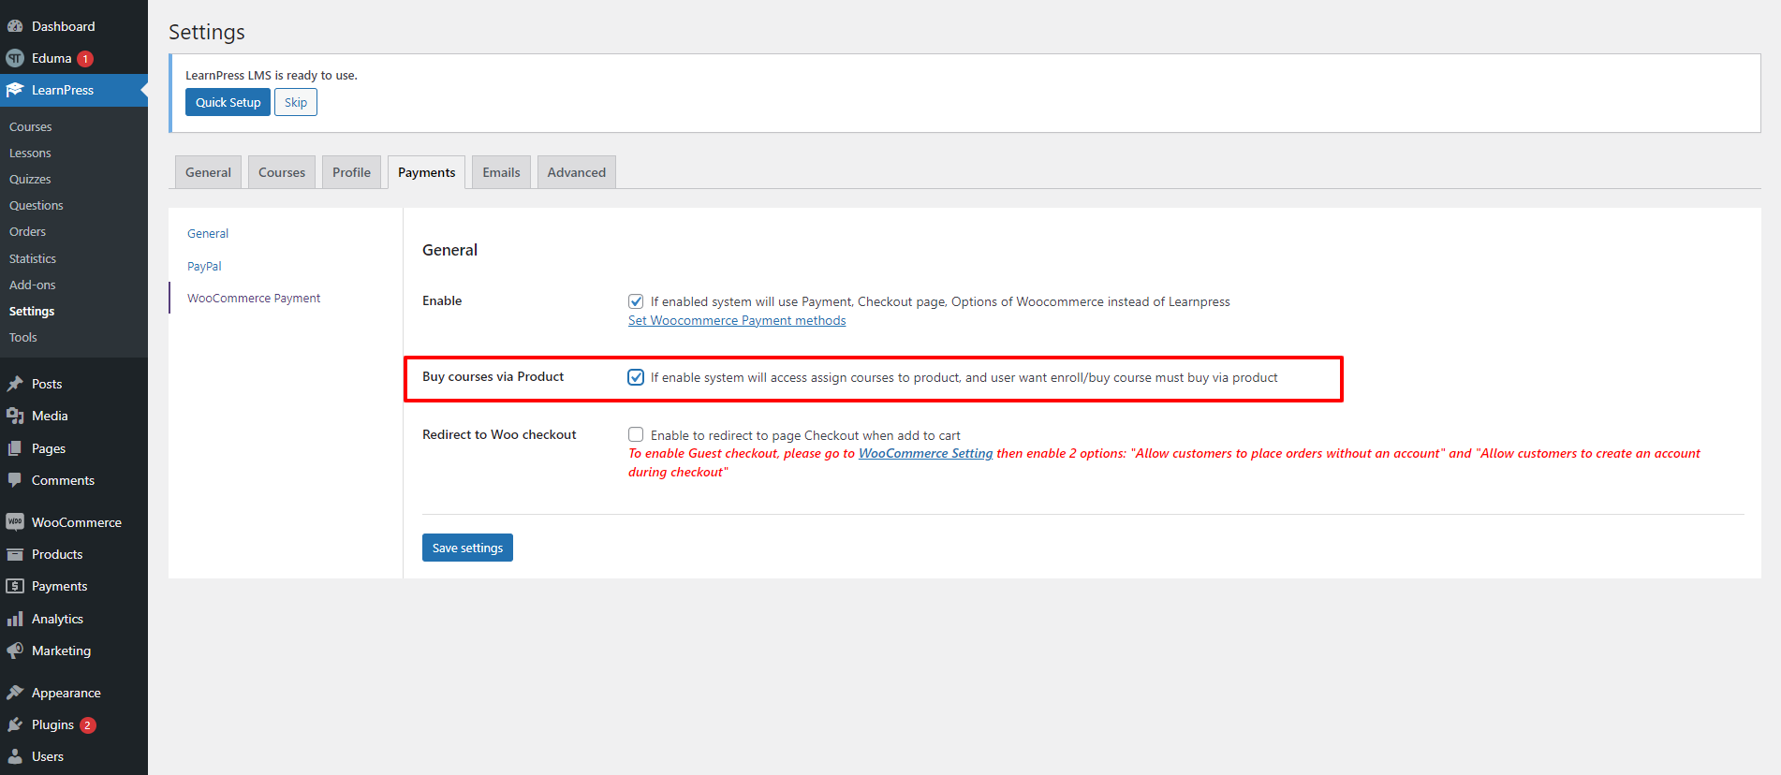Click the Analytics bar chart icon
Image resolution: width=1781 pixels, height=775 pixels.
(15, 619)
